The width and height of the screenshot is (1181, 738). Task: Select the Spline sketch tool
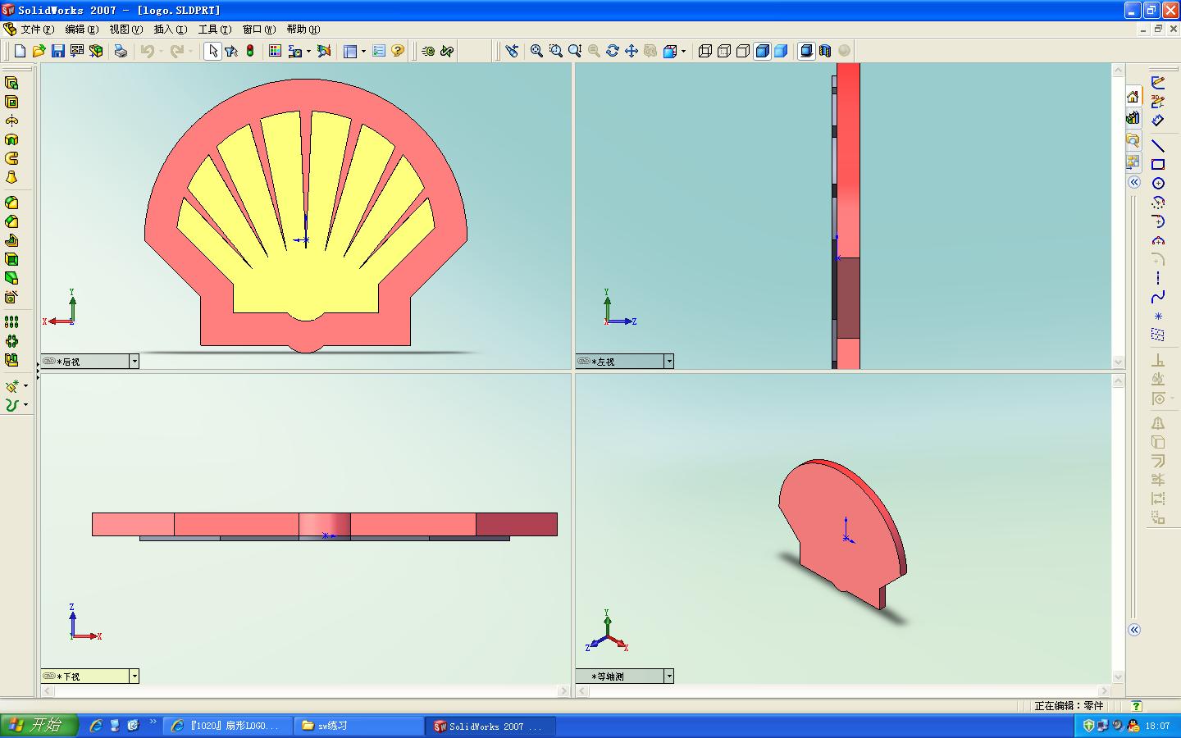[x=1158, y=297]
